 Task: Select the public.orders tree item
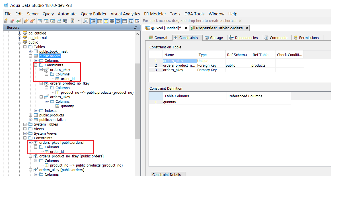coord(50,56)
